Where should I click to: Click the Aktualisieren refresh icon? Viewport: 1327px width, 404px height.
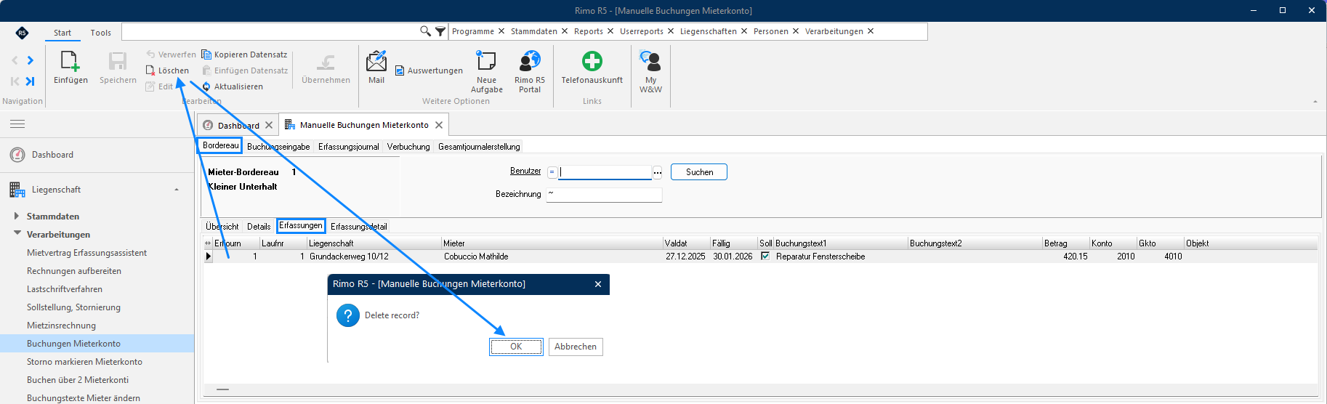point(206,86)
